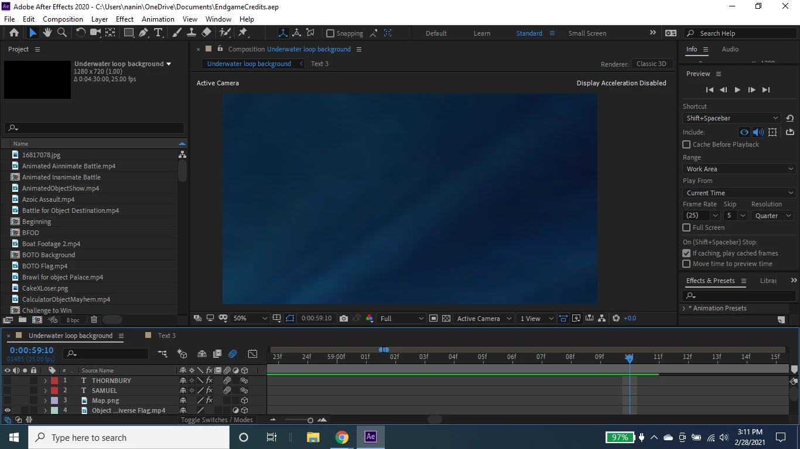The image size is (800, 449).
Task: Open the Range dropdown set to Work Area
Action: click(739, 169)
